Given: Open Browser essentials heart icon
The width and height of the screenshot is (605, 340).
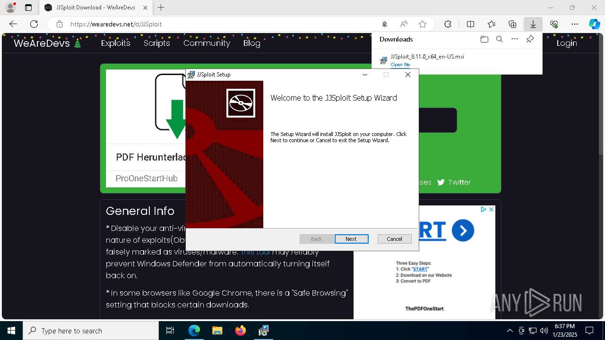Looking at the screenshot, I should 554,24.
